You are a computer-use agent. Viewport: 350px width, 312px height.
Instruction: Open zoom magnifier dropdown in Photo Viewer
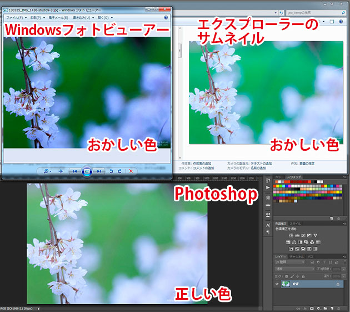point(48,171)
